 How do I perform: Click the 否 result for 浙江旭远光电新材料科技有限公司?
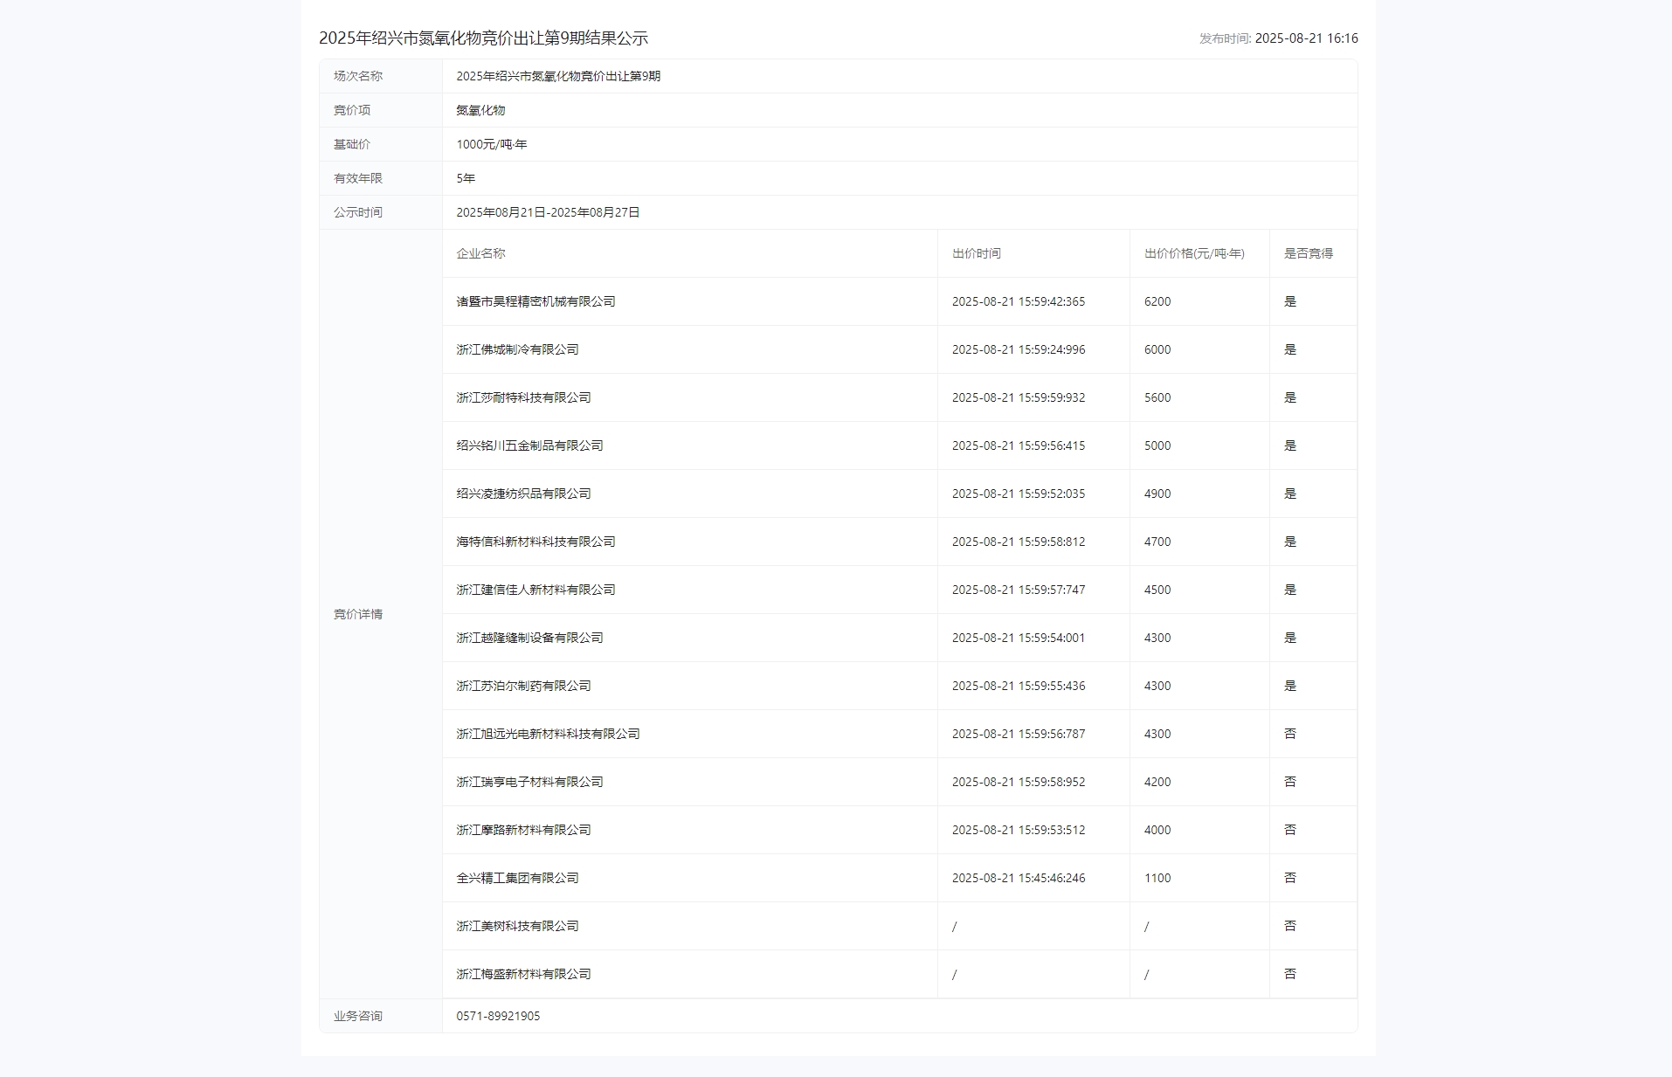[x=1291, y=734]
